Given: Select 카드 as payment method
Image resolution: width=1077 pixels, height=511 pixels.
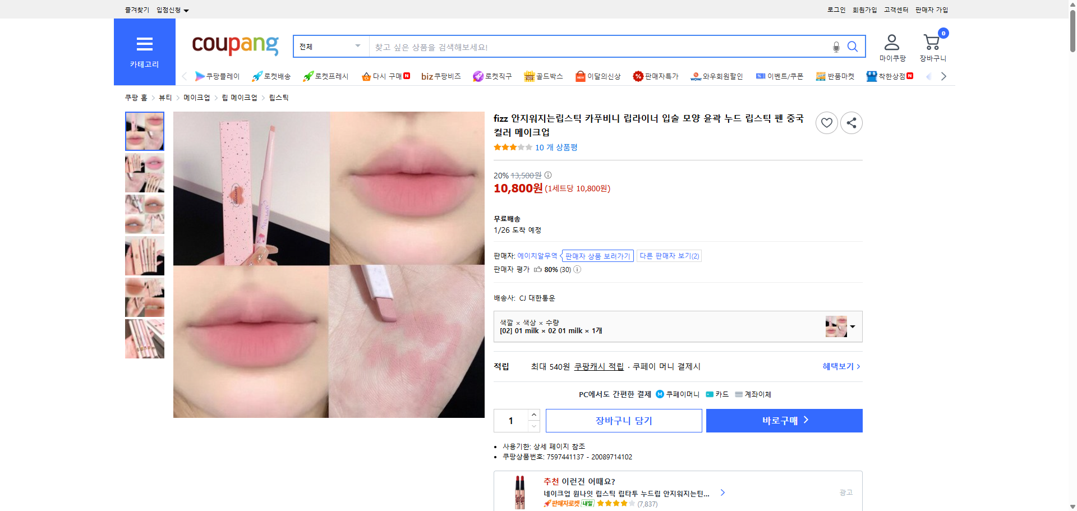Looking at the screenshot, I should pyautogui.click(x=719, y=394).
